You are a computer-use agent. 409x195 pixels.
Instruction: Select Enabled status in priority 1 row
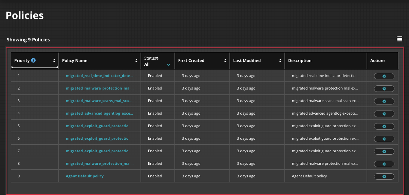155,76
